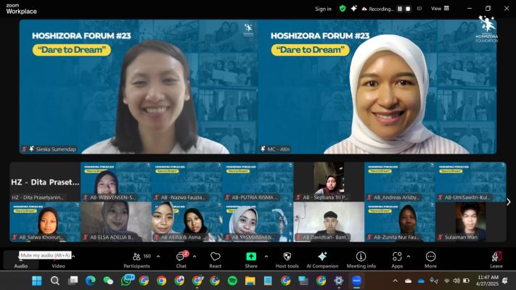This screenshot has width=516, height=290.
Task: Click the Sign in link
Action: pos(323,9)
